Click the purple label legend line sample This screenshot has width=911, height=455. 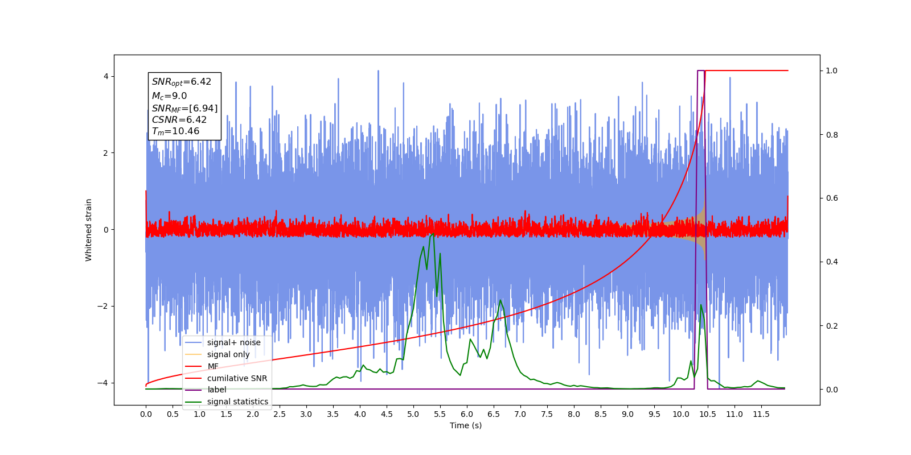(194, 390)
